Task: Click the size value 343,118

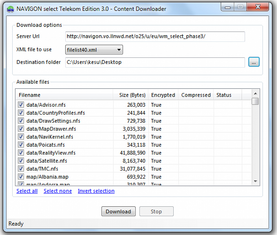Action: pos(136,145)
